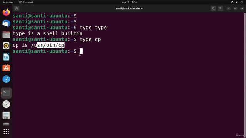Open Ubuntu Software store in dock
Viewport: 246px width, 138px height.
[6, 68]
